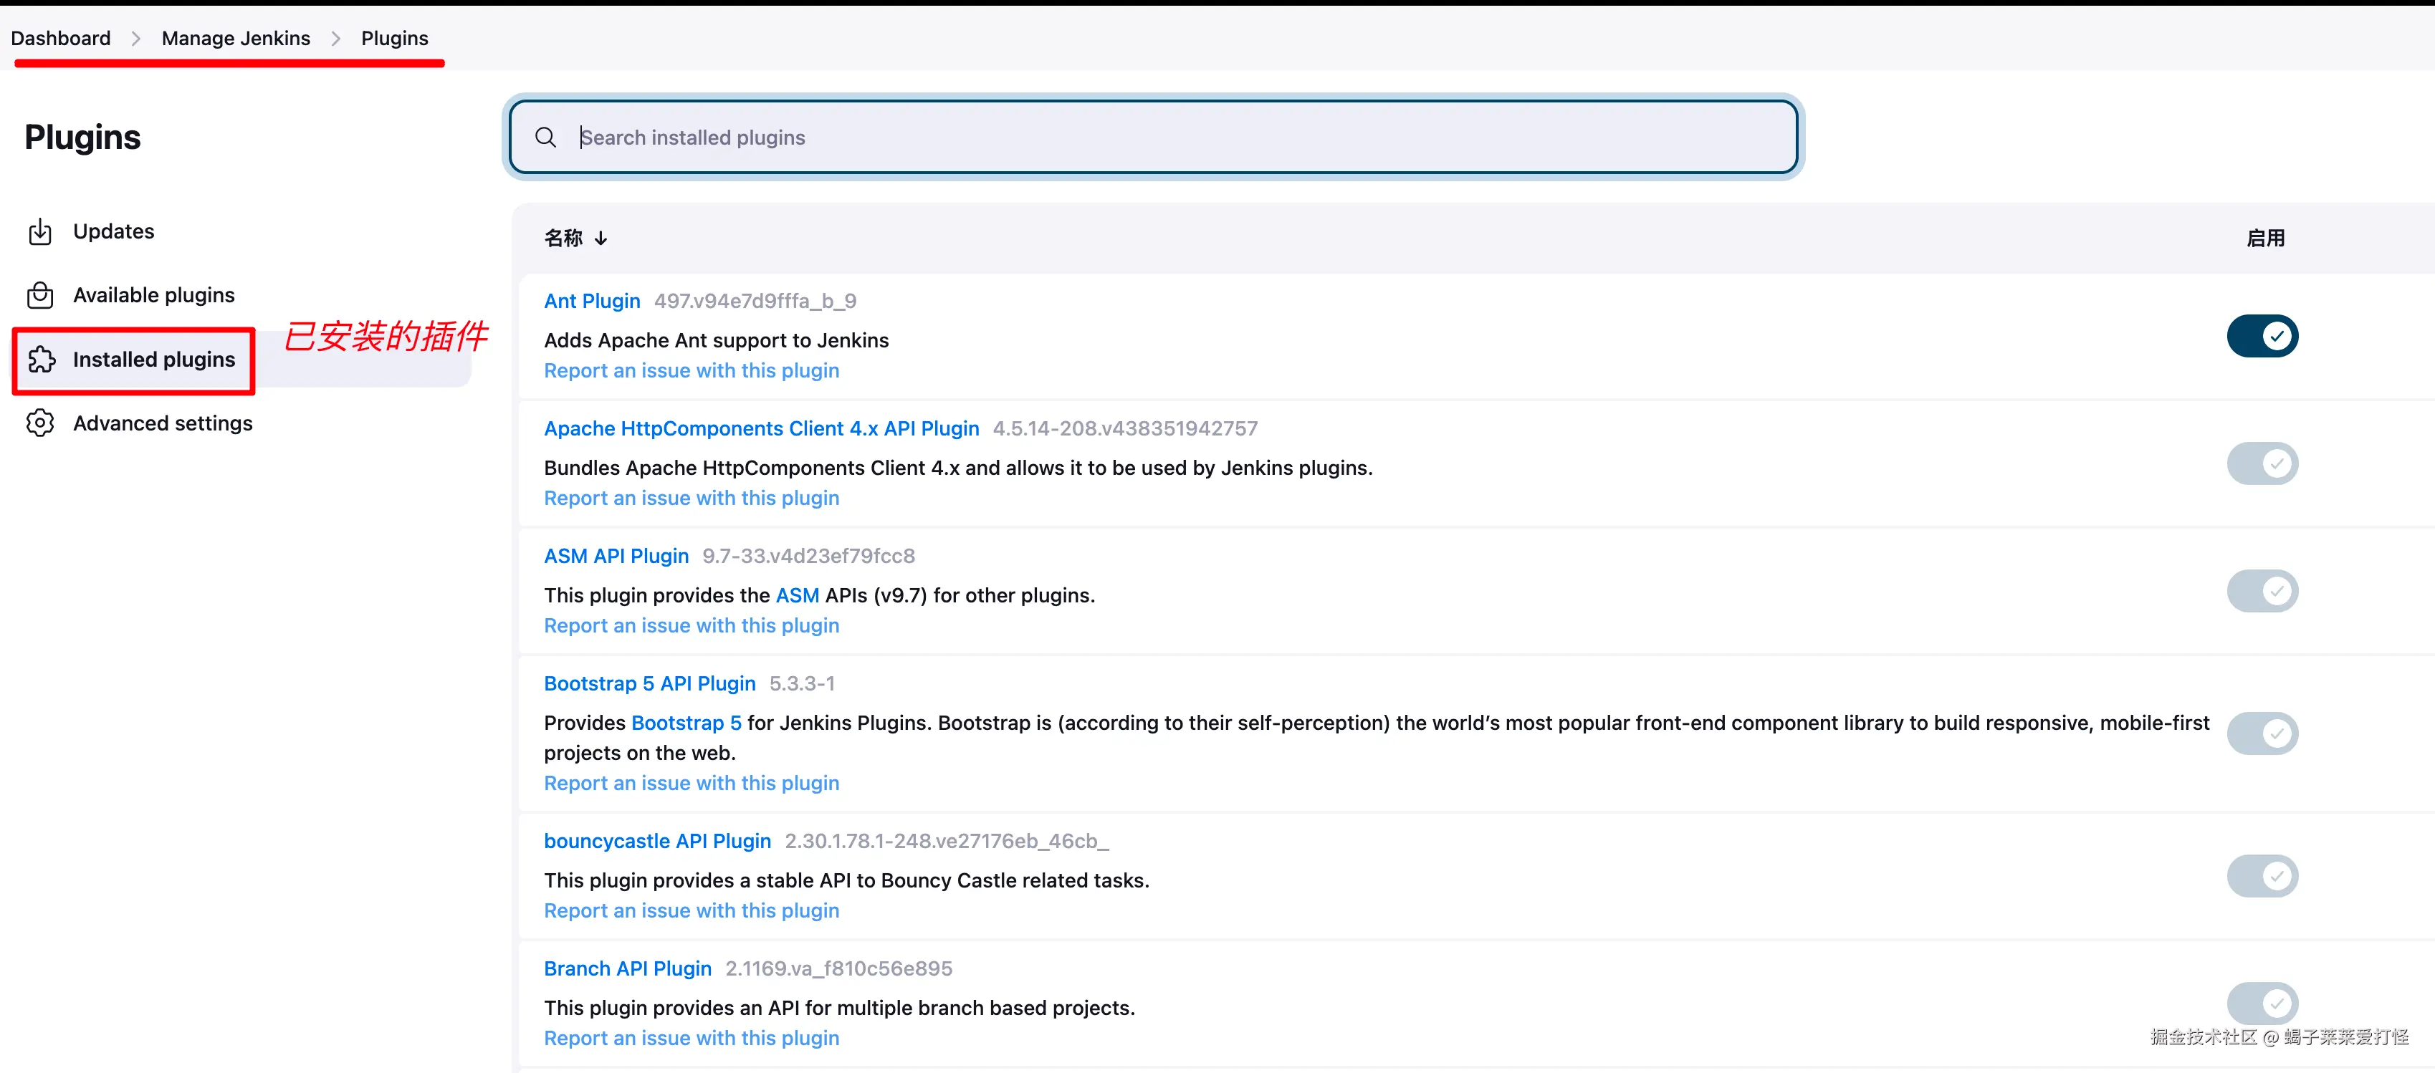Image resolution: width=2435 pixels, height=1073 pixels.
Task: Click the Installed plugins puzzle piece icon
Action: pyautogui.click(x=42, y=360)
